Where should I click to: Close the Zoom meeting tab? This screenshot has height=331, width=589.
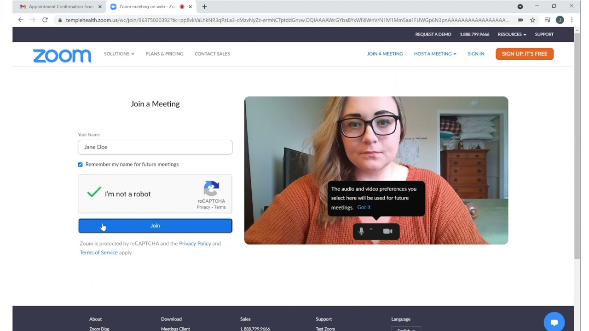pos(190,6)
